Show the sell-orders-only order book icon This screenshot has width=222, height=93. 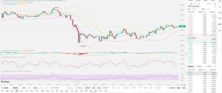199,4
